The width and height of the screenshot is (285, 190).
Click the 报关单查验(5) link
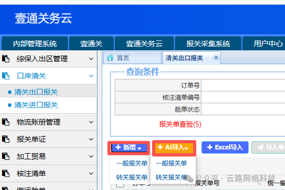(180, 125)
